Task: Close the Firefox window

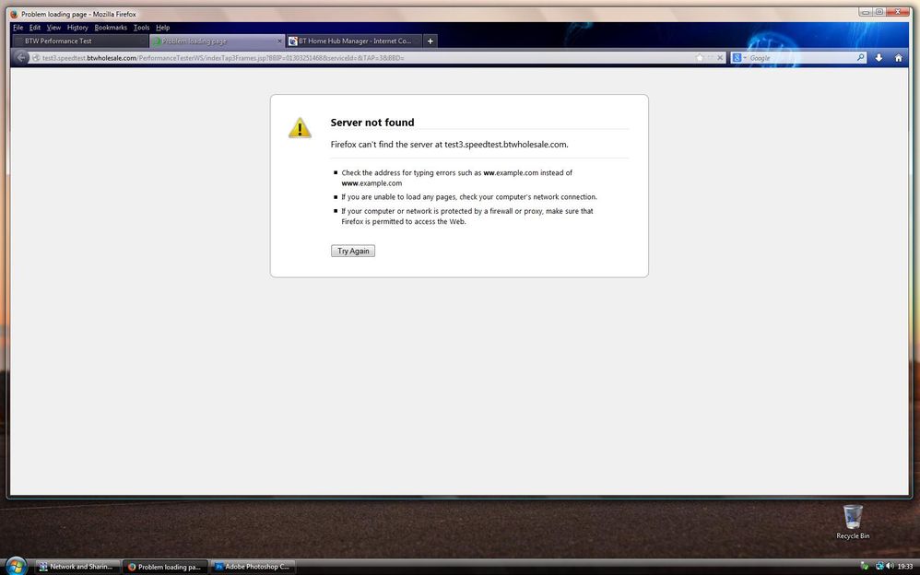Action: (x=898, y=12)
